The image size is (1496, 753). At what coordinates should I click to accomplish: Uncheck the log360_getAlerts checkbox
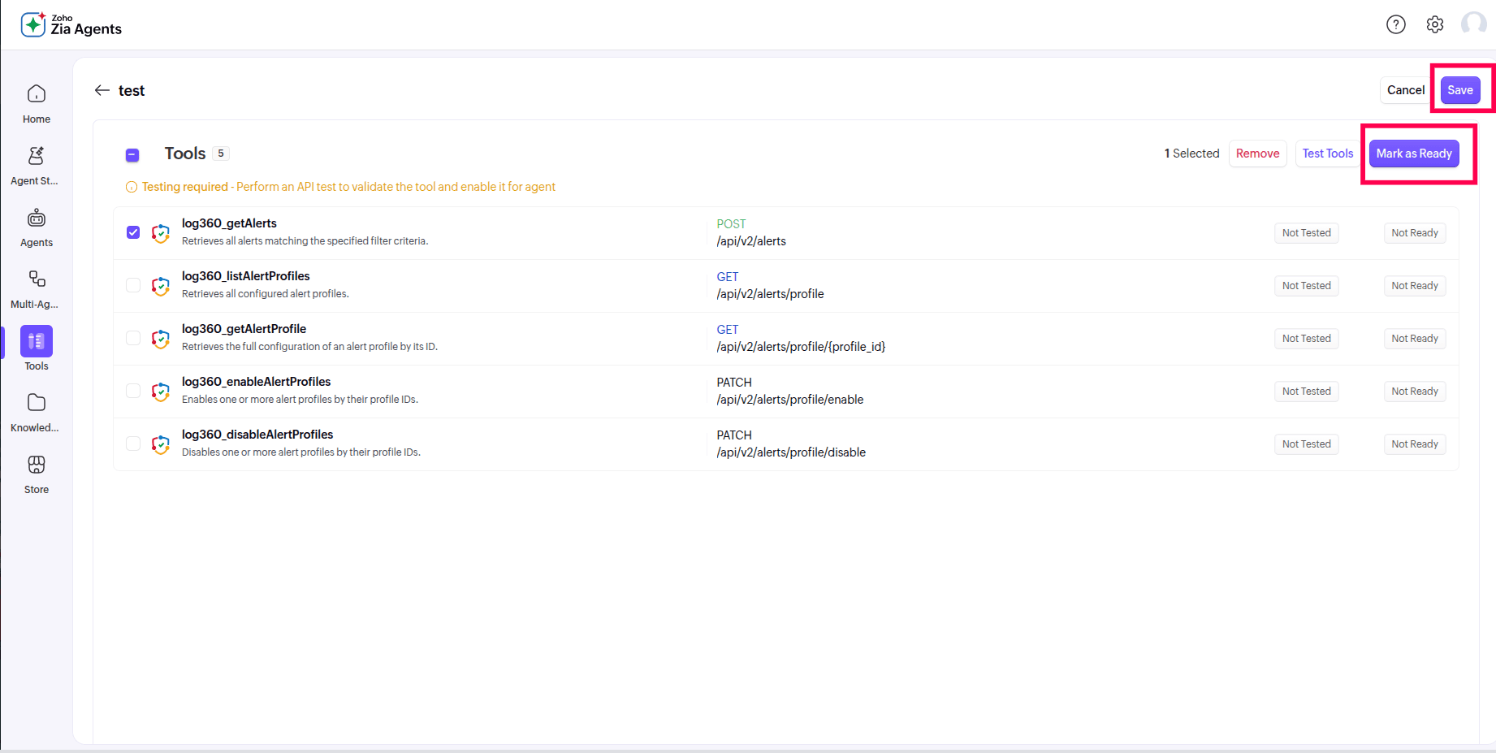pyautogui.click(x=133, y=232)
